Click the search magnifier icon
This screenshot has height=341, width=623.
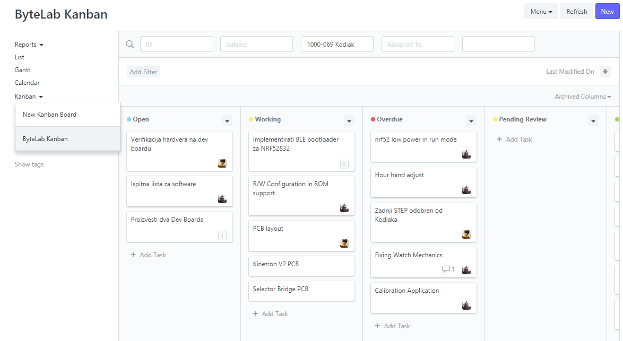[x=130, y=44]
